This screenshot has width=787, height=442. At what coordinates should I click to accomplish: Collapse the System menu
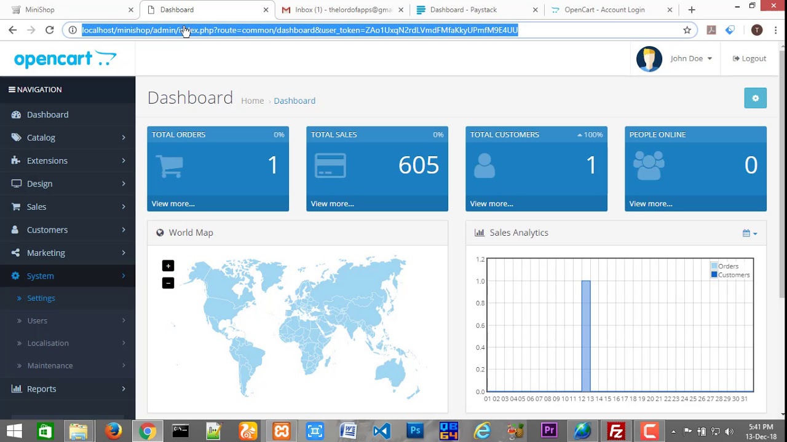coord(68,276)
